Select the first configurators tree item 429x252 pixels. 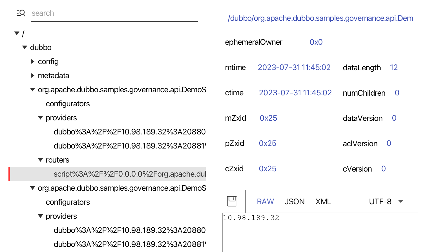click(x=68, y=103)
